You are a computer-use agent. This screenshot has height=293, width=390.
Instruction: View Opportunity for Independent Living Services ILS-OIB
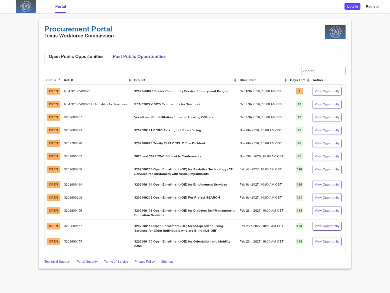[x=327, y=226]
